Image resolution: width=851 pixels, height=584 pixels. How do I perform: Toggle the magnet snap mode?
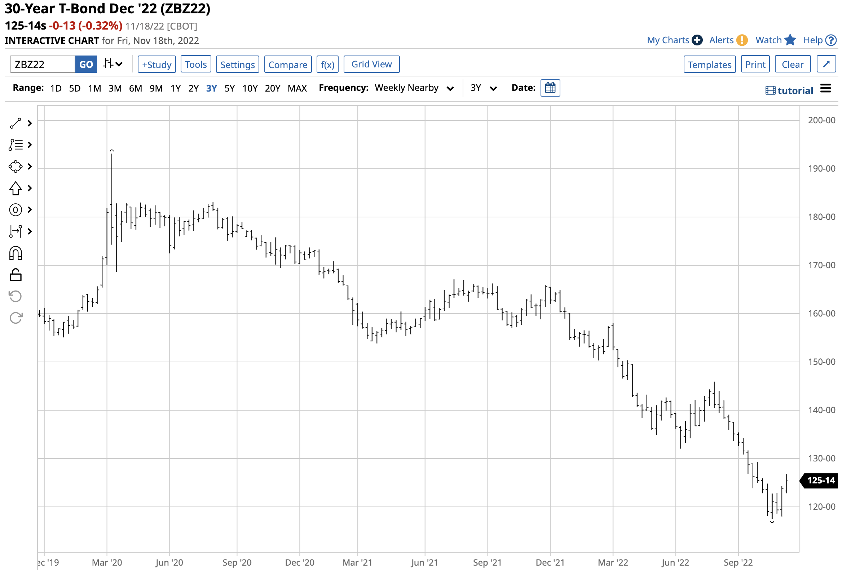16,254
